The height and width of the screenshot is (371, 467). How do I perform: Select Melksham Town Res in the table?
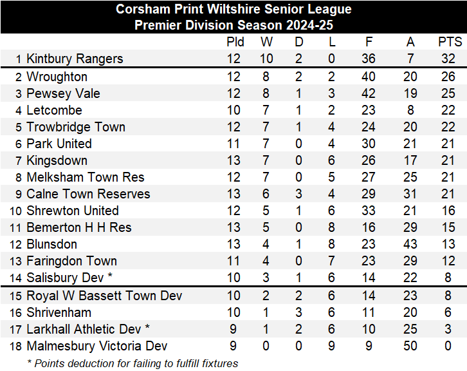[86, 177]
